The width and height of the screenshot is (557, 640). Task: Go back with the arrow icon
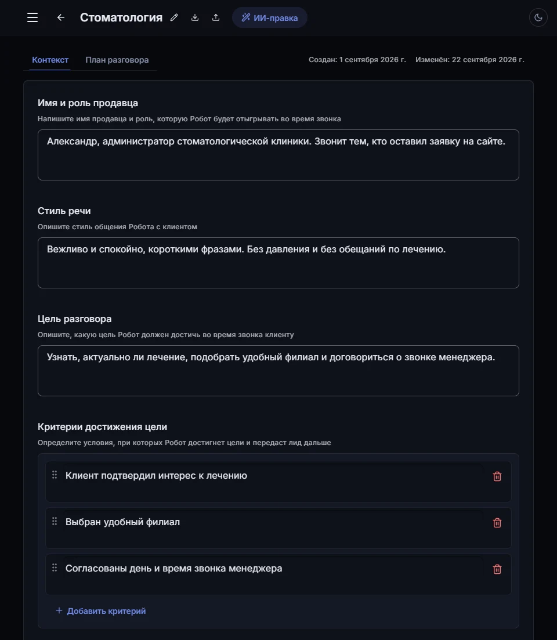(61, 17)
